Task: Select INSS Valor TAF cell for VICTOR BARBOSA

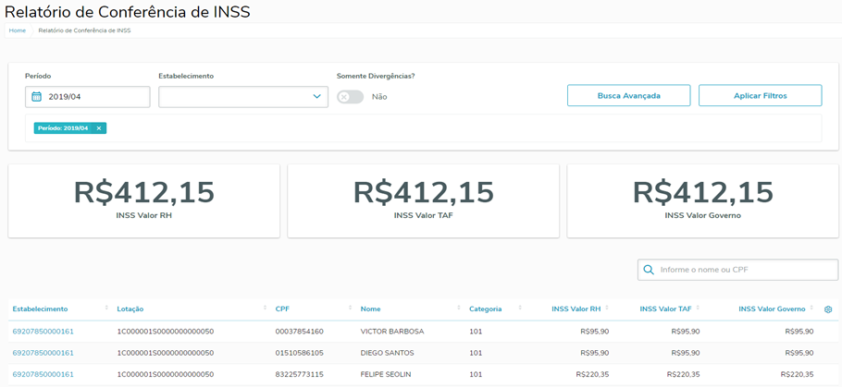Action: point(686,332)
